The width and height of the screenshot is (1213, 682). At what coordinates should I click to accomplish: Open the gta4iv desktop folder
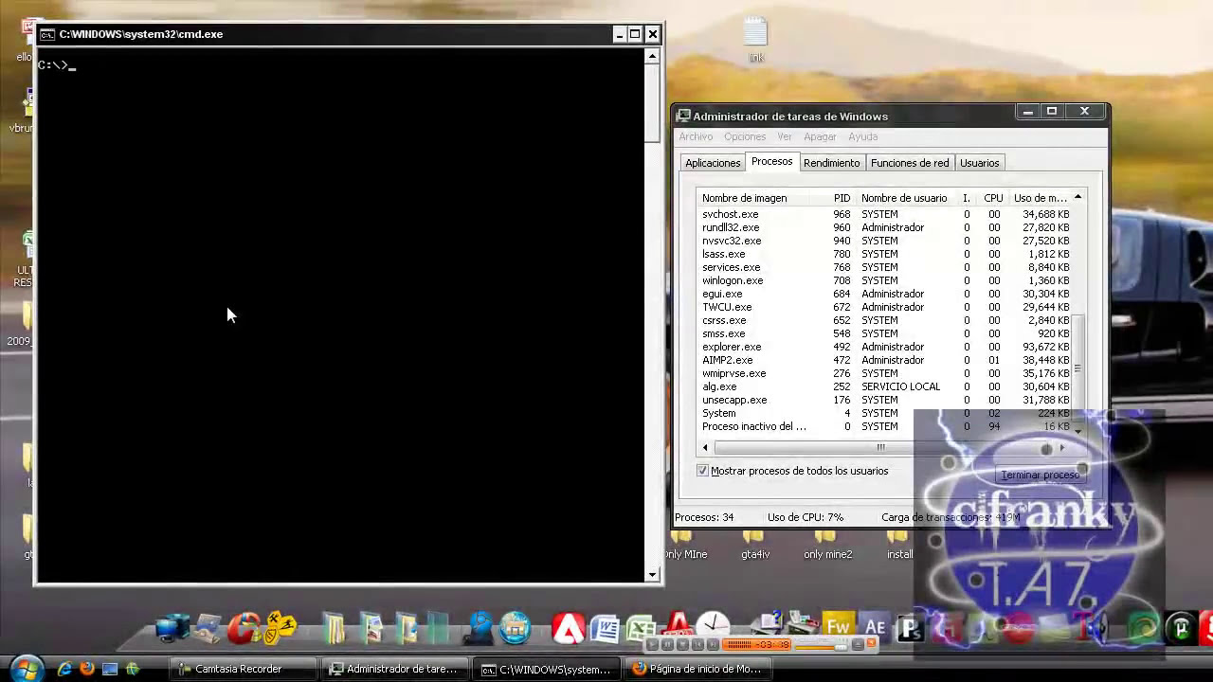[755, 545]
